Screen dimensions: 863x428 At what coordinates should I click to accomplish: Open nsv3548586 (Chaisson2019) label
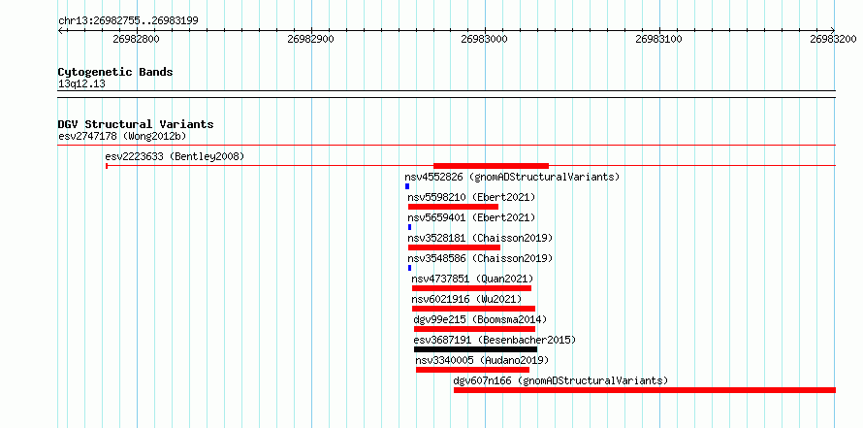480,258
